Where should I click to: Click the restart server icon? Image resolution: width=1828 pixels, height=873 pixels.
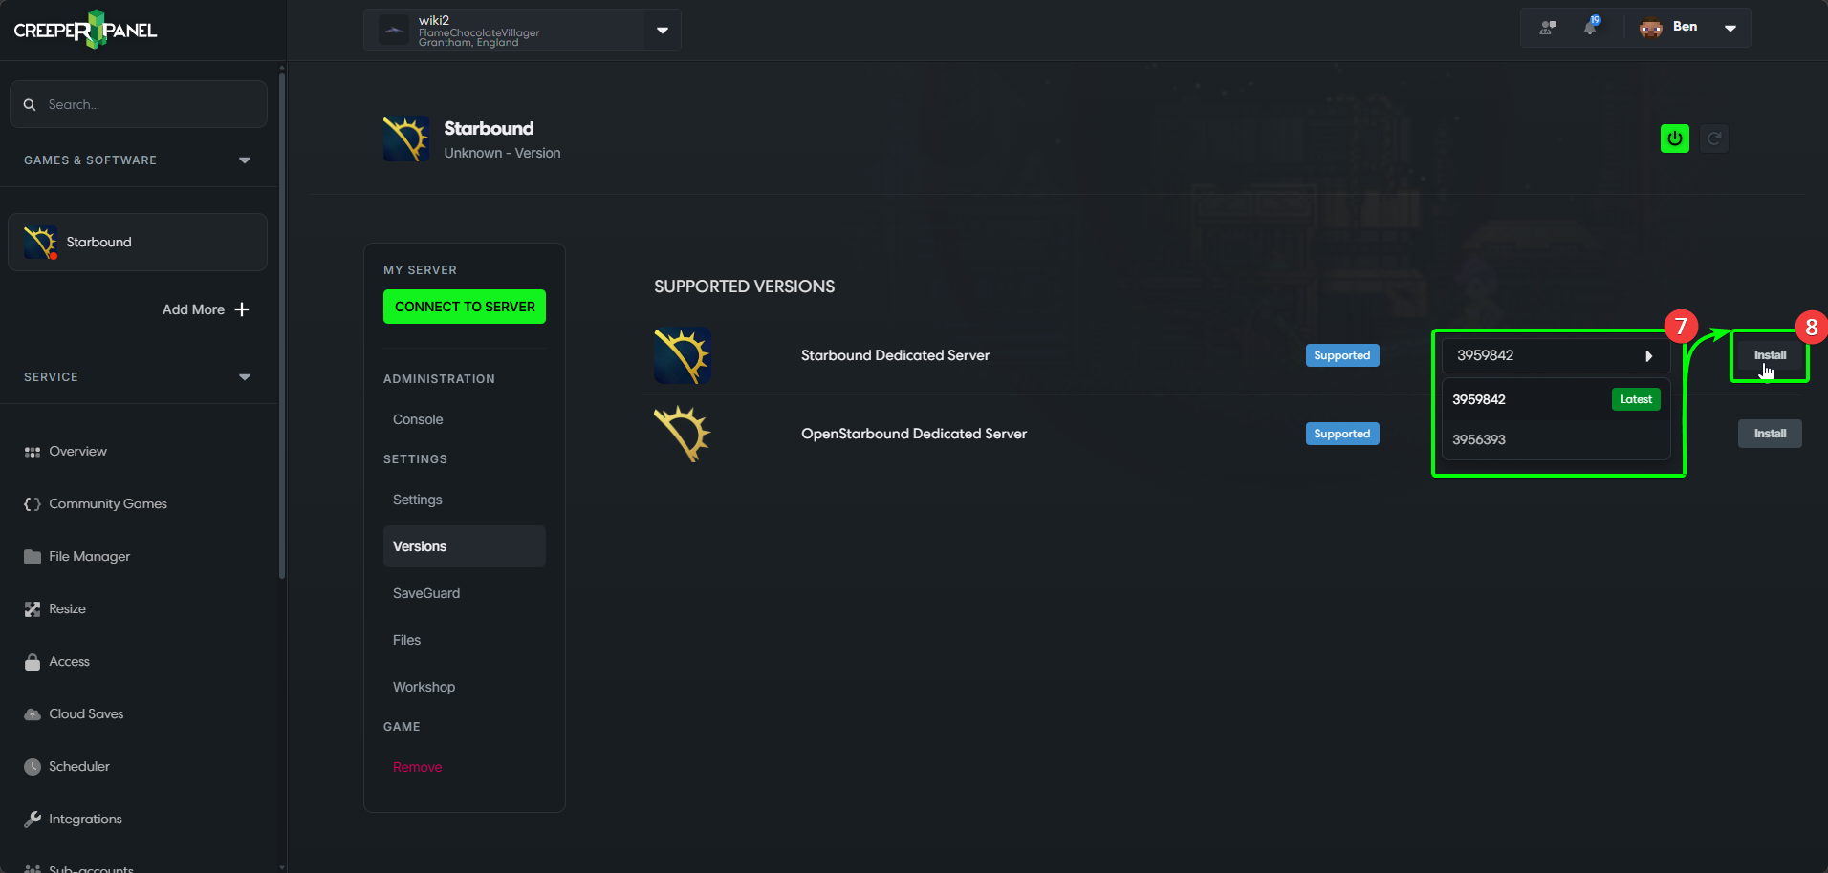tap(1714, 138)
